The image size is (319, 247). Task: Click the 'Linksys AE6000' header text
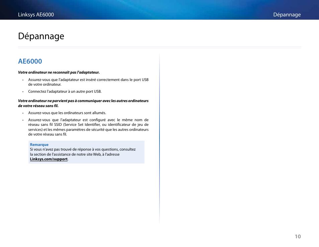pos(36,15)
